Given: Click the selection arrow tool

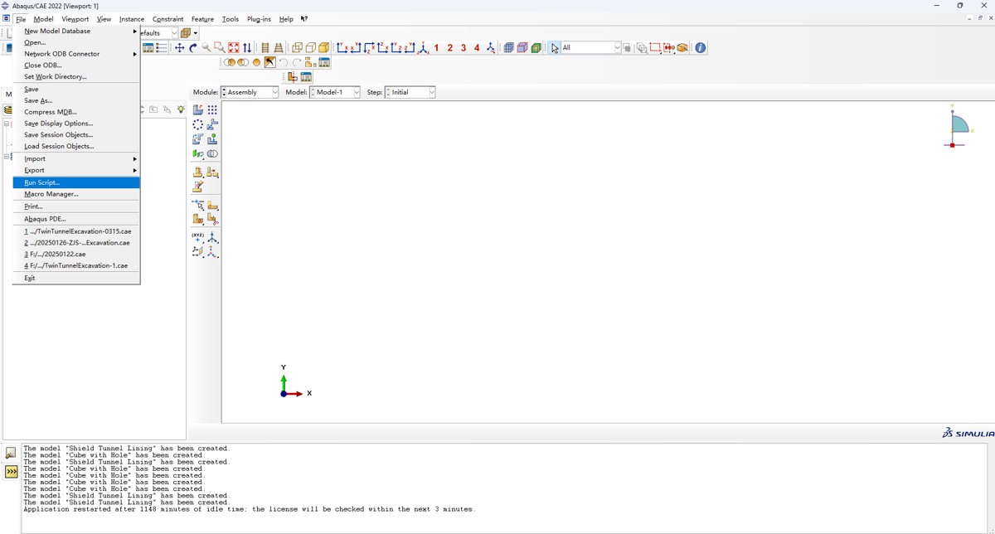Looking at the screenshot, I should pyautogui.click(x=555, y=48).
